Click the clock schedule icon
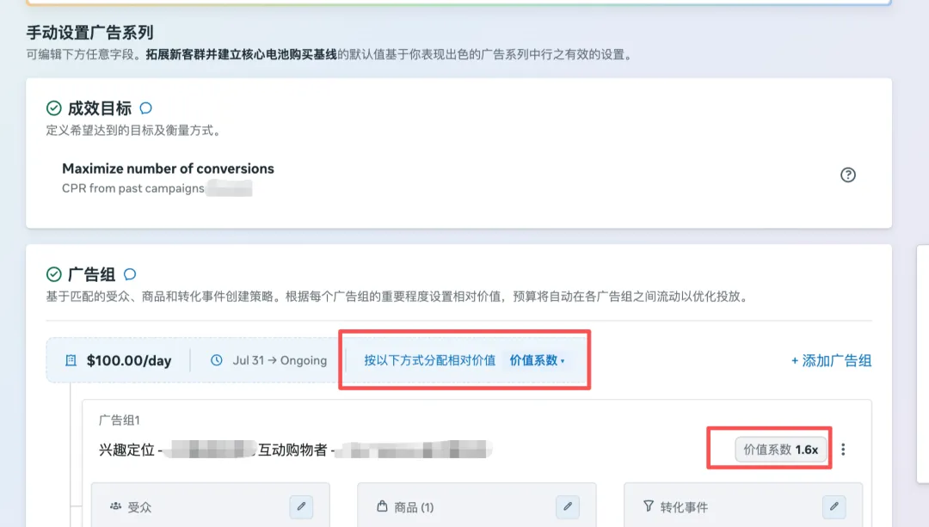The image size is (929, 527). [x=217, y=360]
